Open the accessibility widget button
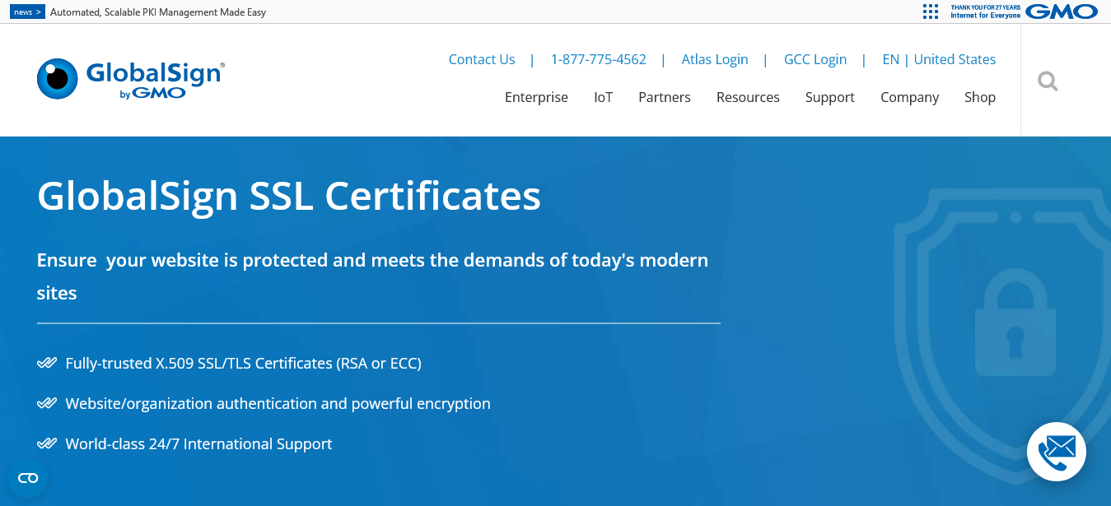Image resolution: width=1111 pixels, height=506 pixels. 28,477
